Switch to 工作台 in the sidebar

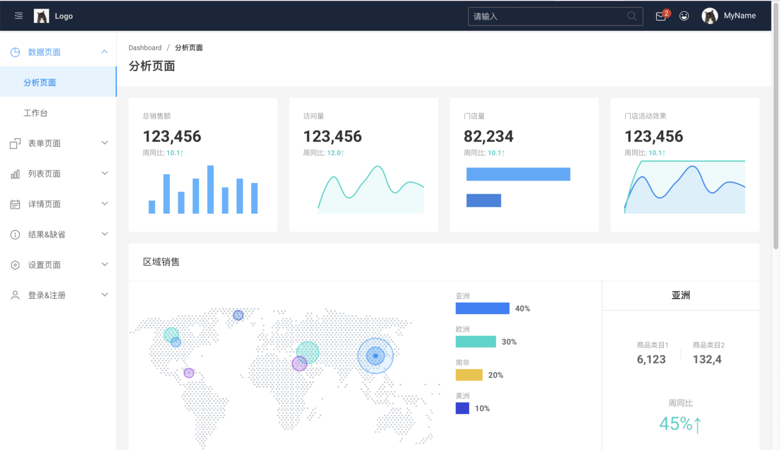pyautogui.click(x=35, y=112)
